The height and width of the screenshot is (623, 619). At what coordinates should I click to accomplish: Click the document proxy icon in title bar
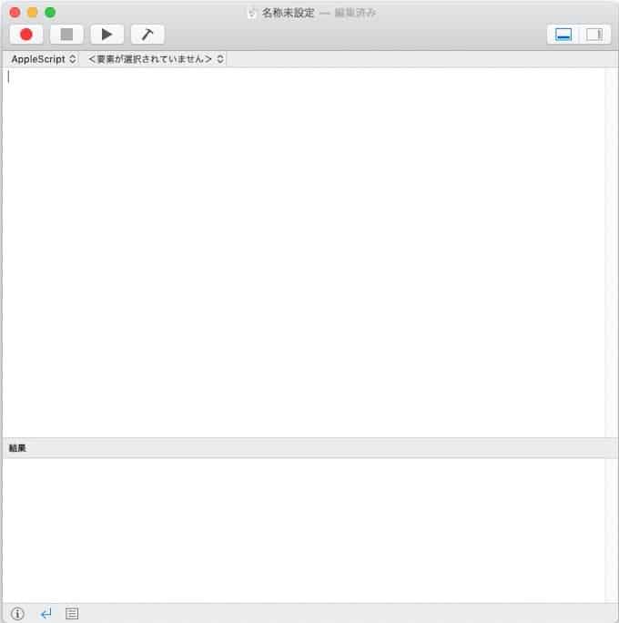252,13
